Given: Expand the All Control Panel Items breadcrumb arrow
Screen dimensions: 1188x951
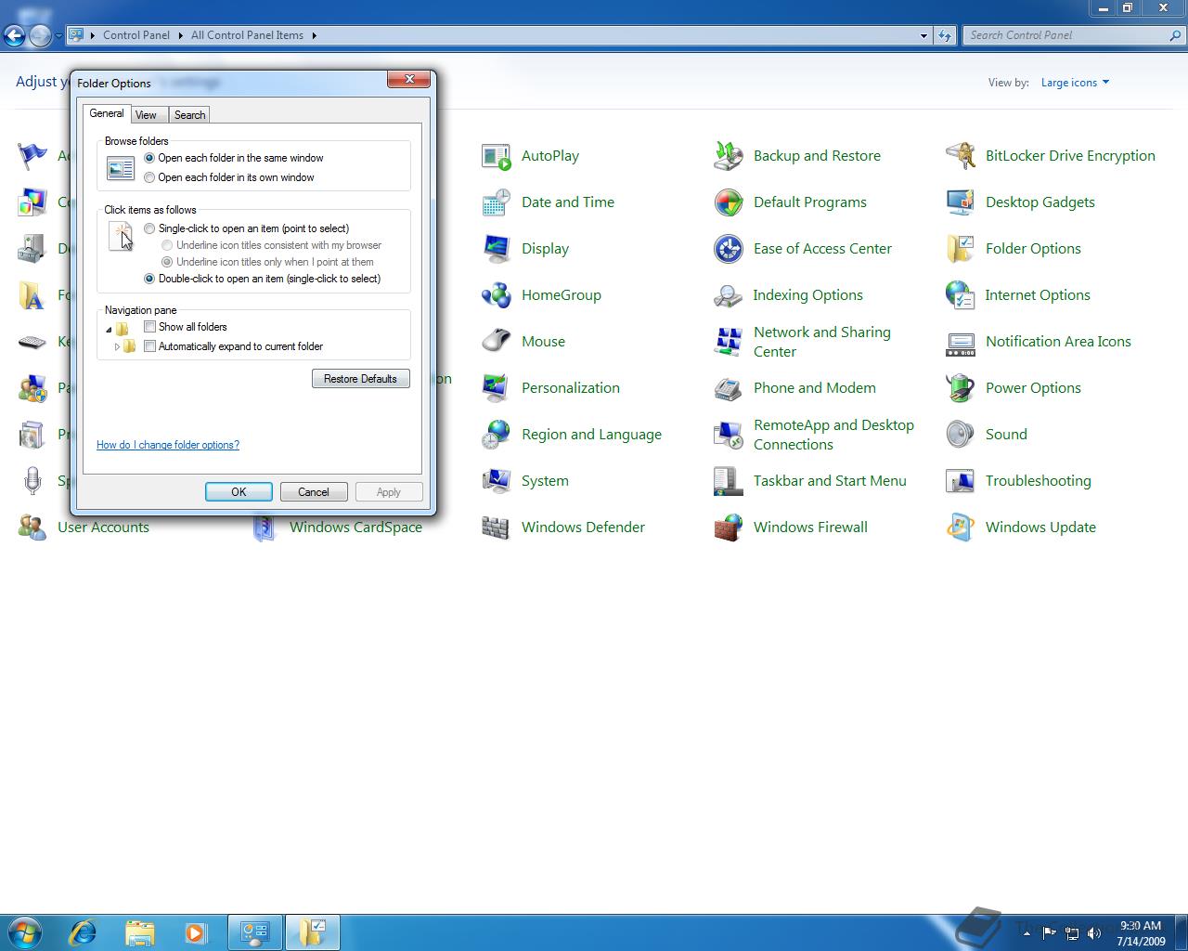Looking at the screenshot, I should [x=314, y=35].
